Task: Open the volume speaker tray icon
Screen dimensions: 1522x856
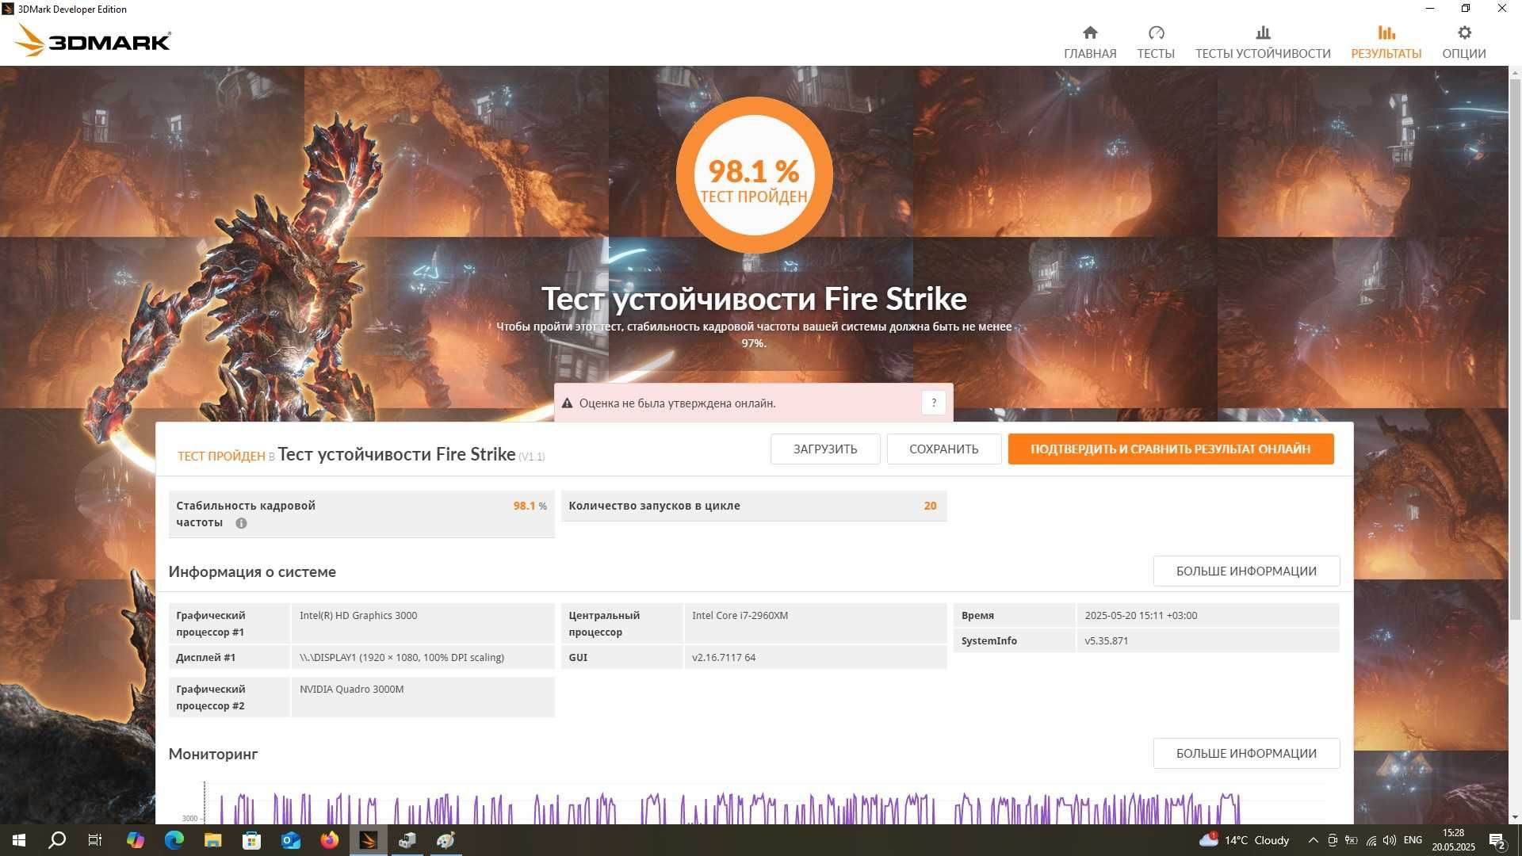Action: point(1390,840)
